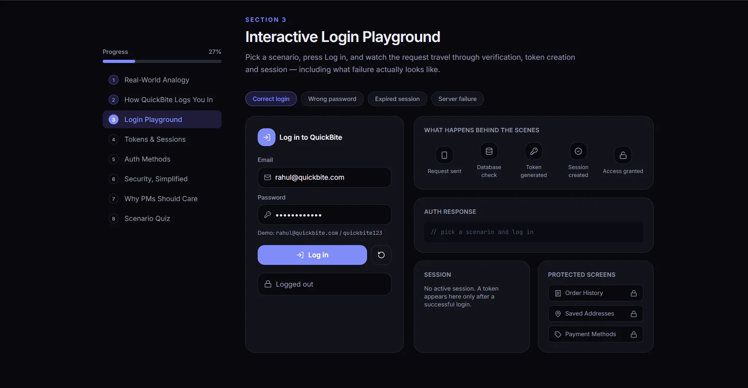The width and height of the screenshot is (748, 388).
Task: Click the Session created checkmark icon
Action: 578,151
